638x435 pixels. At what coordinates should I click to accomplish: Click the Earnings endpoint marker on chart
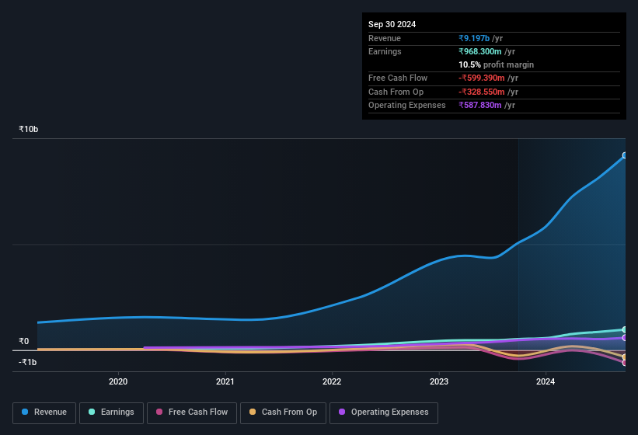coord(625,329)
